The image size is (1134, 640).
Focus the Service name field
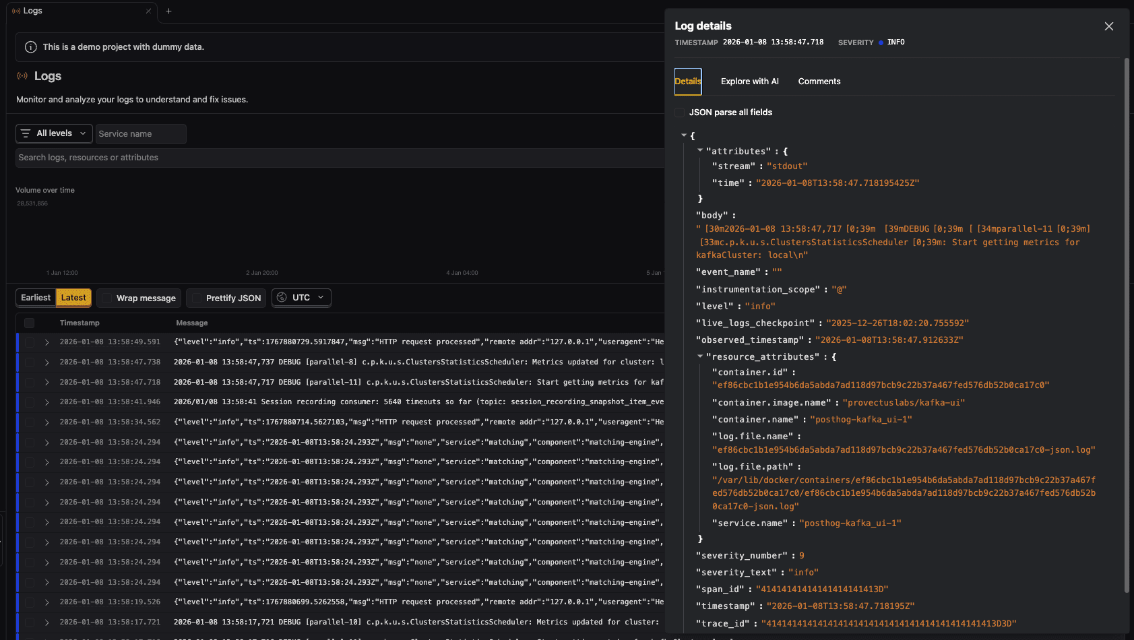141,134
